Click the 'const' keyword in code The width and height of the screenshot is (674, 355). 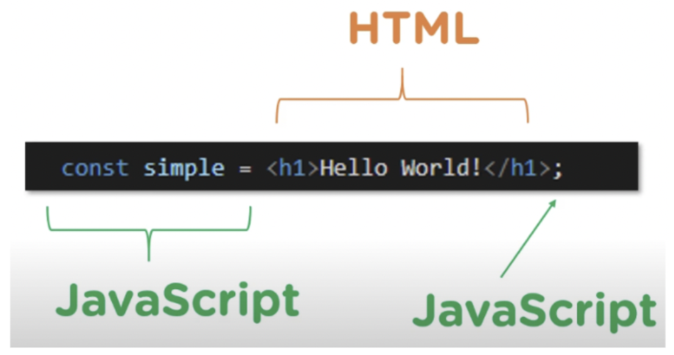tap(95, 167)
